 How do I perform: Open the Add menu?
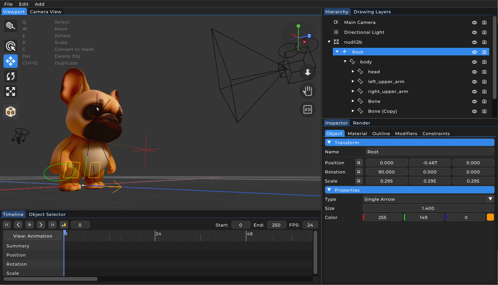click(39, 4)
